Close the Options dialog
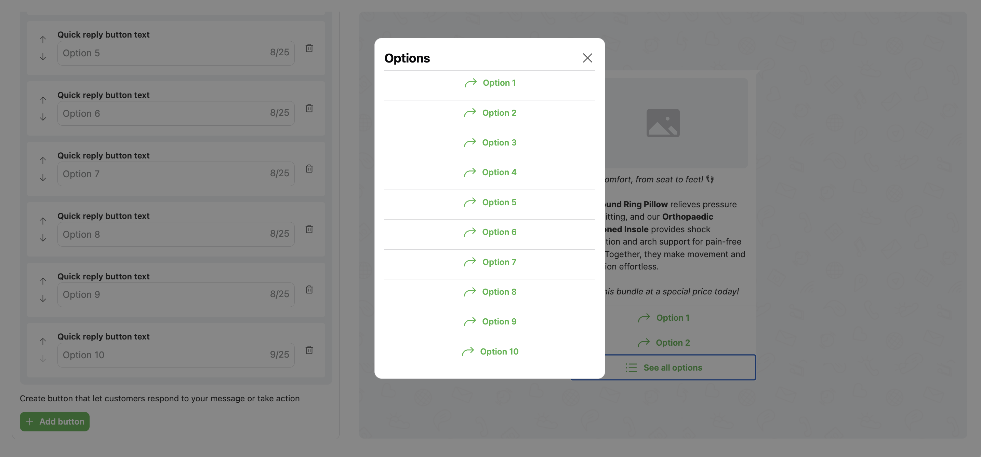Image resolution: width=981 pixels, height=457 pixels. coord(587,58)
